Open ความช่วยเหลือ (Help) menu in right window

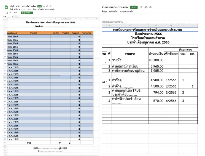pyautogui.click(x=126, y=12)
